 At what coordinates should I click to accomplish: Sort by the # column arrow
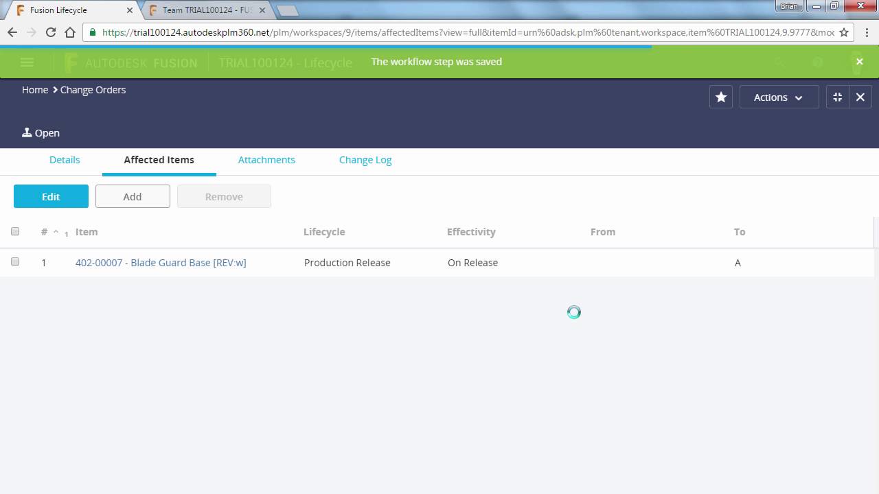[56, 232]
